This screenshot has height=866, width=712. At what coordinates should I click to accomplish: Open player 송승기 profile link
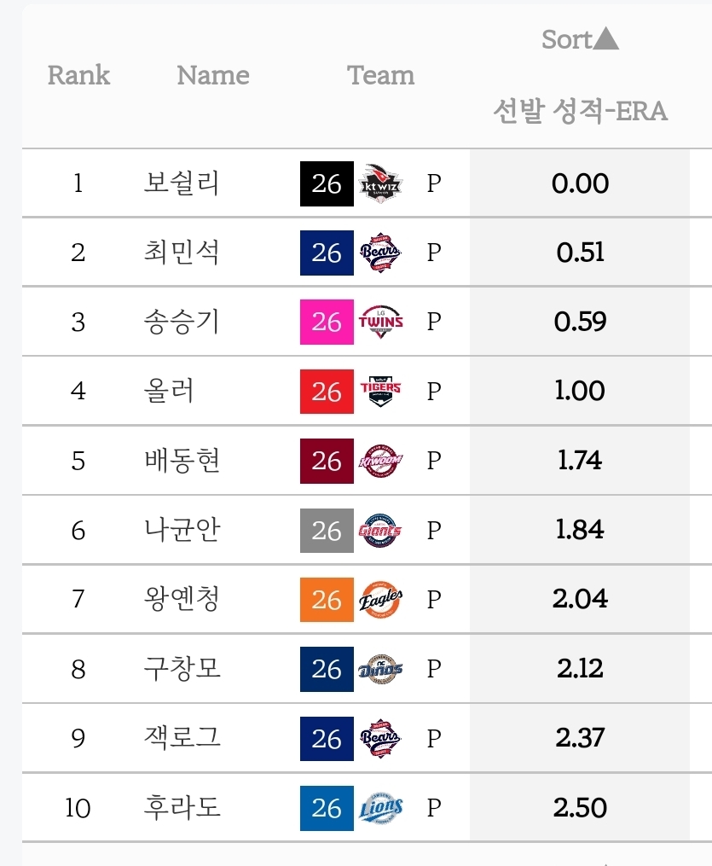pyautogui.click(x=182, y=322)
